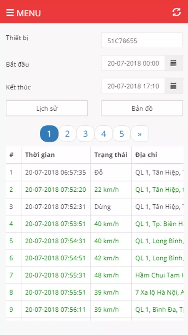
Task: Click the Thời gian column header
Action: coord(40,155)
